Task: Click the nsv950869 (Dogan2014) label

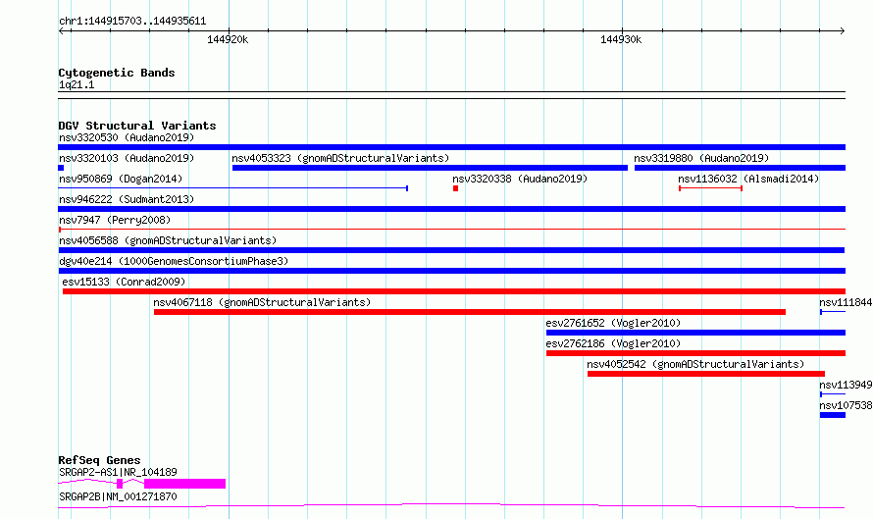Action: [121, 179]
